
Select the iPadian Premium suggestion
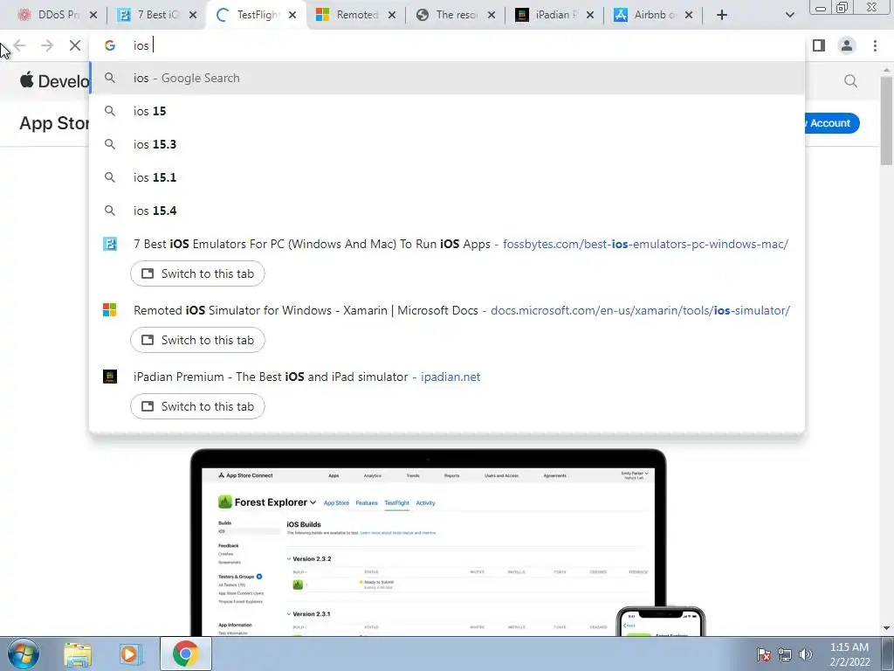point(447,377)
